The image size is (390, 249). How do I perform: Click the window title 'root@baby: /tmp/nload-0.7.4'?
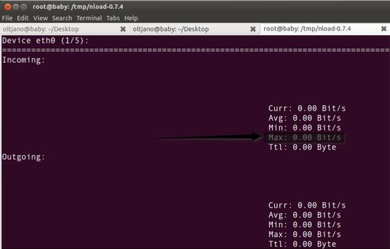click(x=78, y=7)
